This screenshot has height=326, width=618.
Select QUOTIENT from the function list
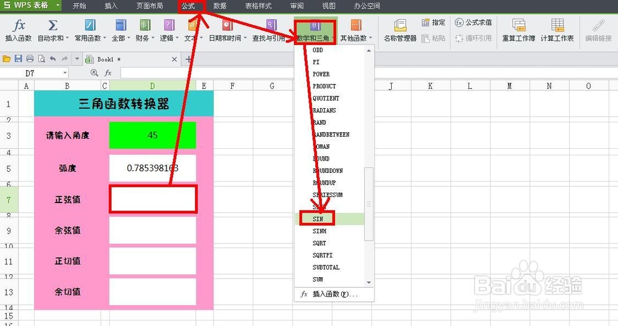click(x=326, y=98)
